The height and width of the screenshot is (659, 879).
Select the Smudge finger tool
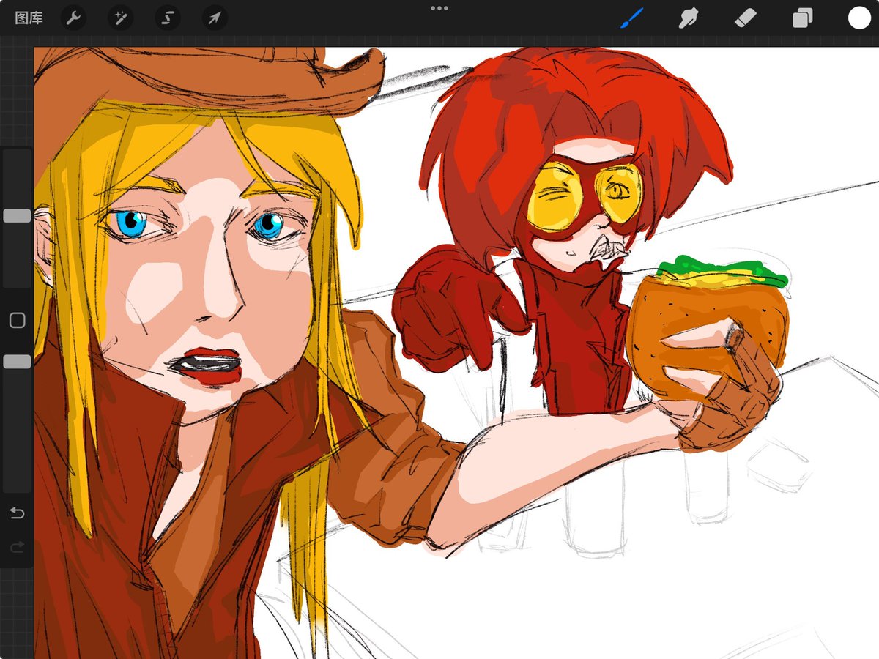tap(689, 18)
